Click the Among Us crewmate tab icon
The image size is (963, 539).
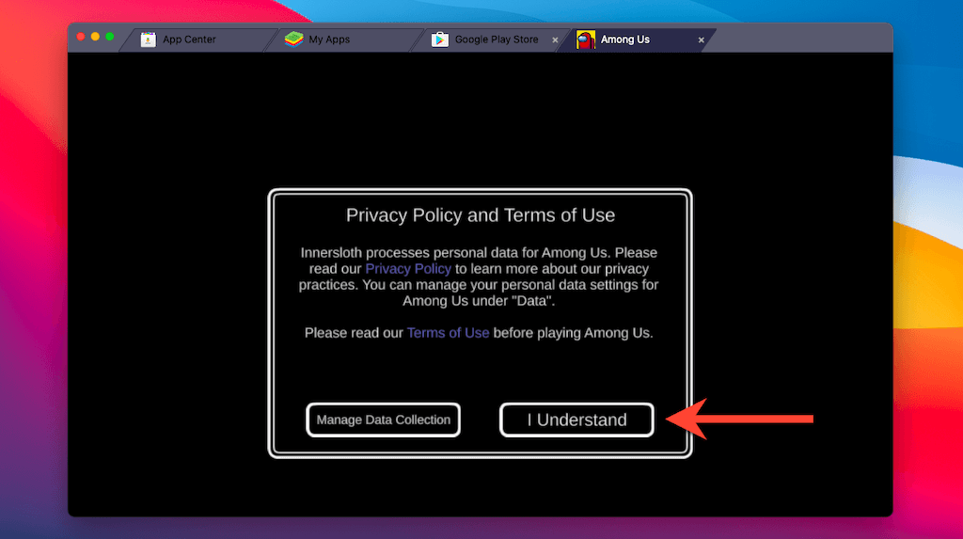(x=585, y=40)
